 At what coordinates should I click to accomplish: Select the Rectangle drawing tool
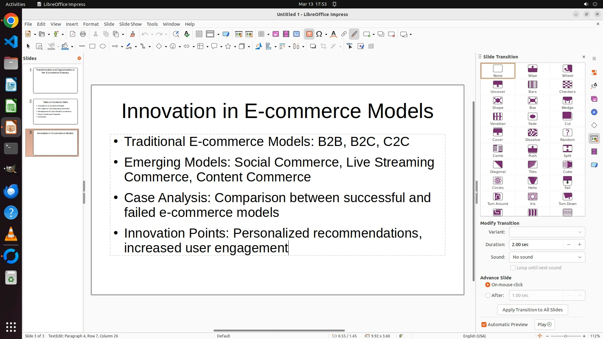pyautogui.click(x=92, y=46)
